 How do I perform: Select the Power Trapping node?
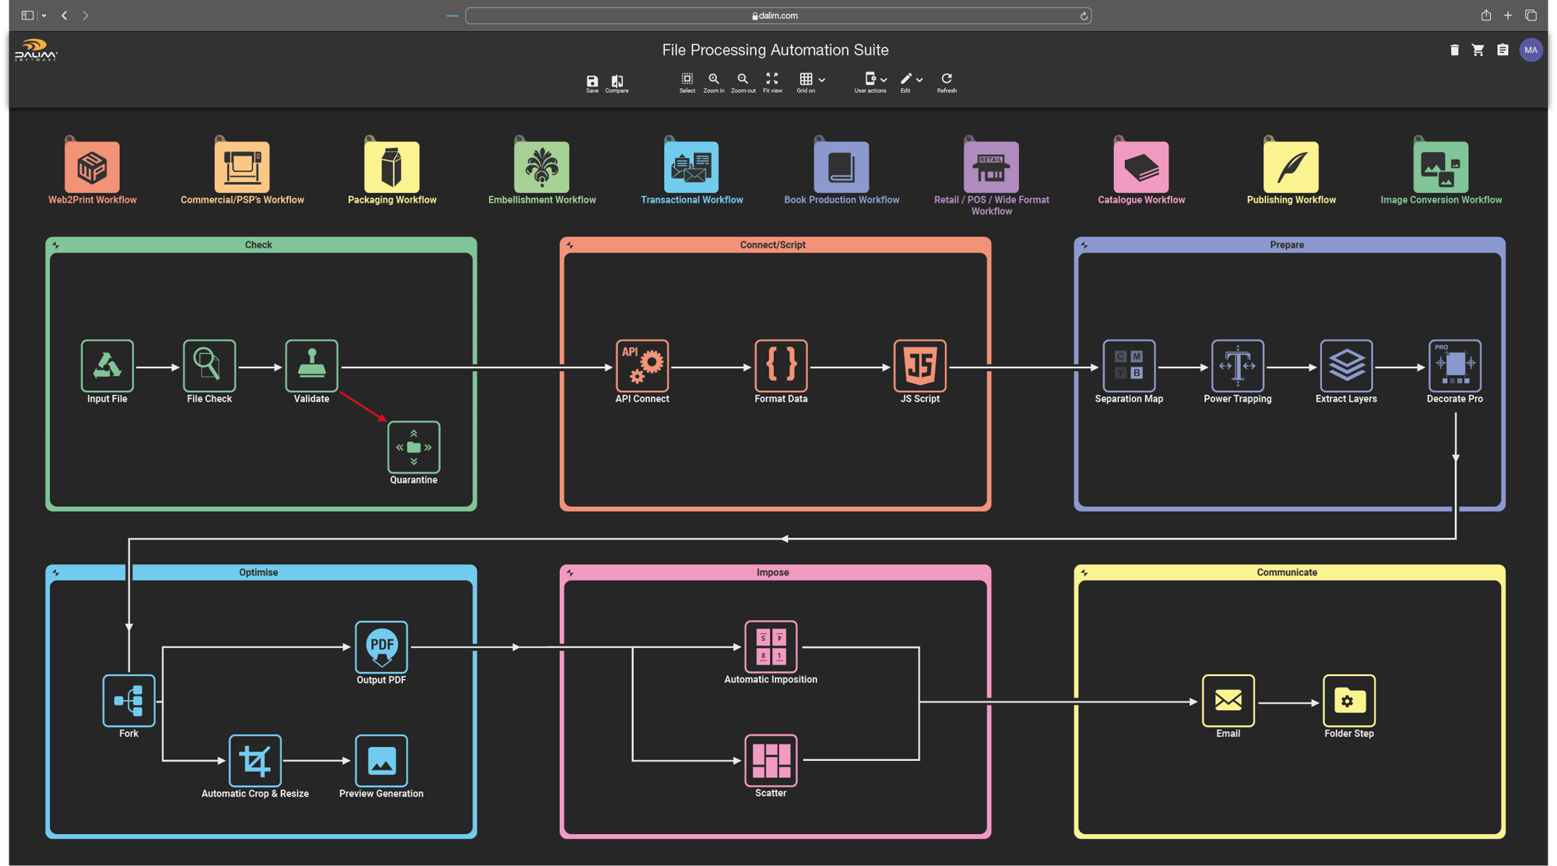[x=1237, y=365]
